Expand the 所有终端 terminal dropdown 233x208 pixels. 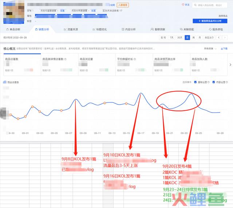210,48
